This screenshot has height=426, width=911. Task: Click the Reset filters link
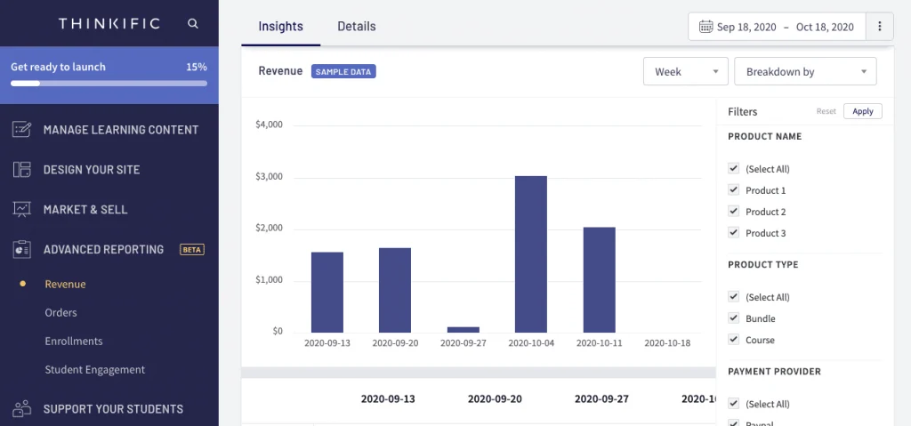(826, 111)
